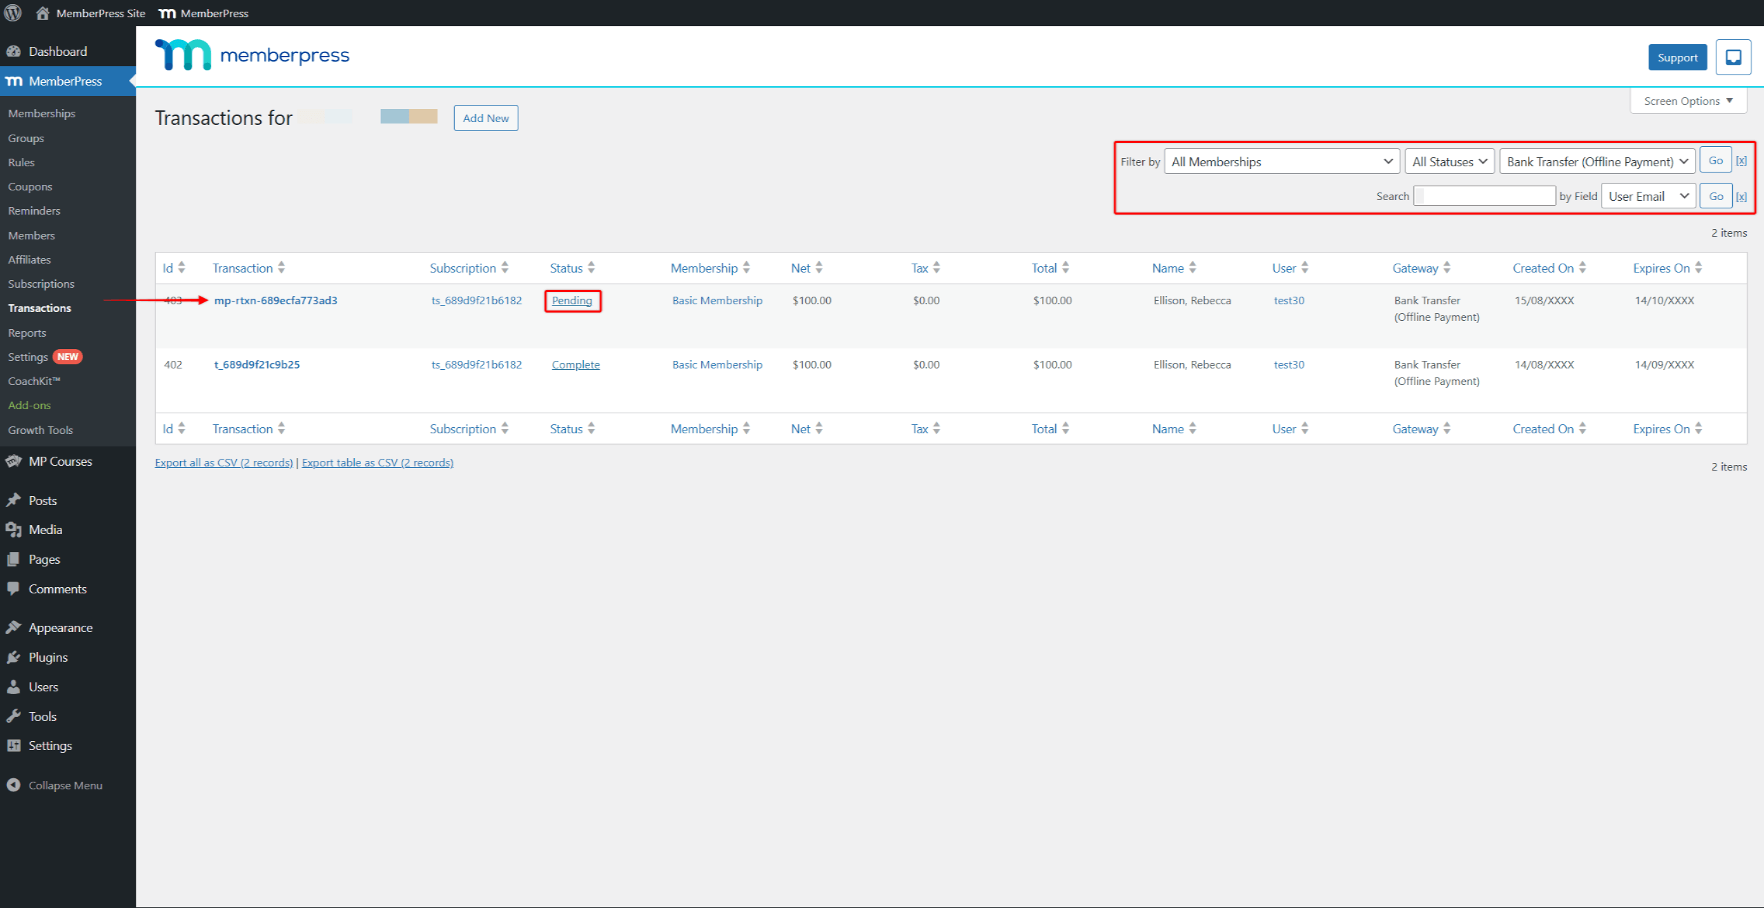The image size is (1764, 908).
Task: Click the Pending status link
Action: pyautogui.click(x=572, y=301)
